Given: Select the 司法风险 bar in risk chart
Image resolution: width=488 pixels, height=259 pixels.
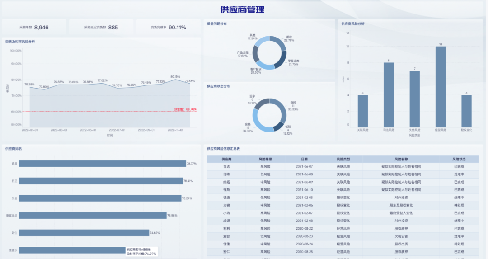Looking at the screenshot, I should [x=389, y=94].
